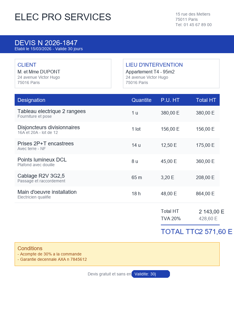Image resolution: width=234 pixels, height=323 pixels.
Task: Click the 864,00 E main d'oeuvre total
Action: pyautogui.click(x=205, y=194)
